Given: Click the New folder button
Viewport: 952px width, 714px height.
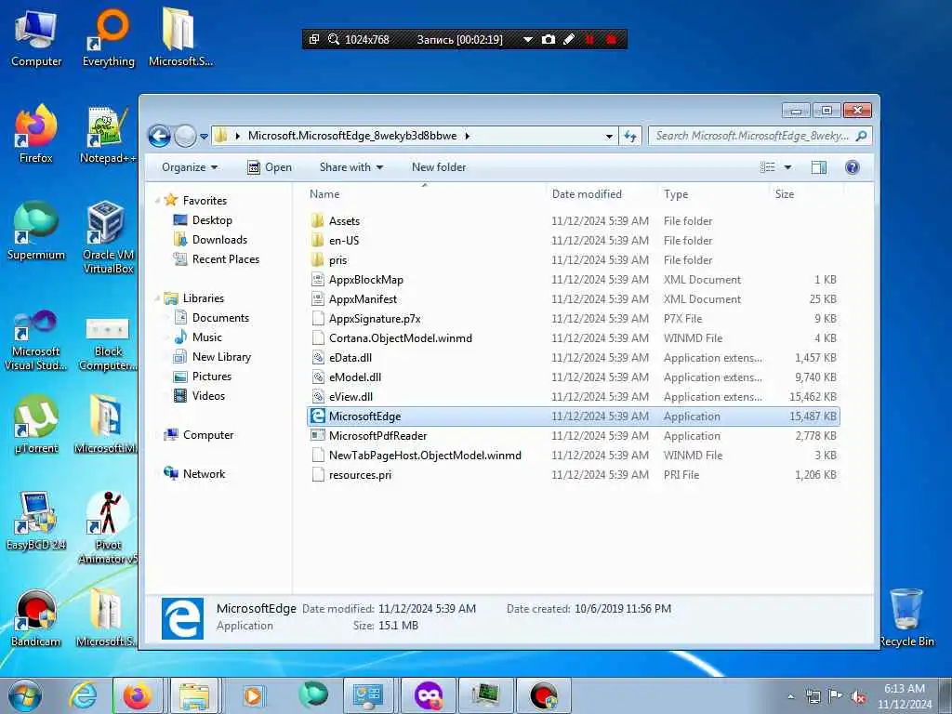Looking at the screenshot, I should [439, 167].
